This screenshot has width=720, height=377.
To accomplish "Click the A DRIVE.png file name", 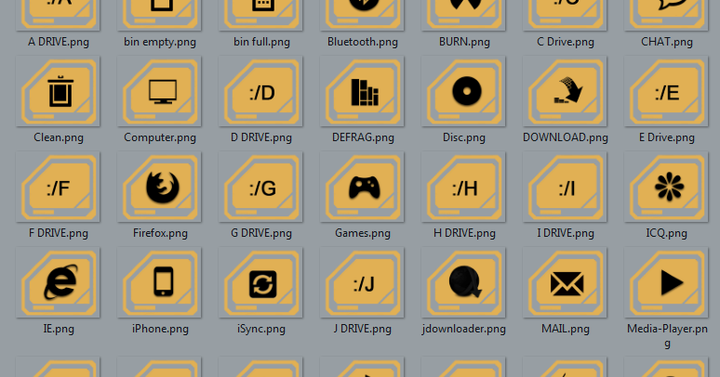I will pos(59,42).
